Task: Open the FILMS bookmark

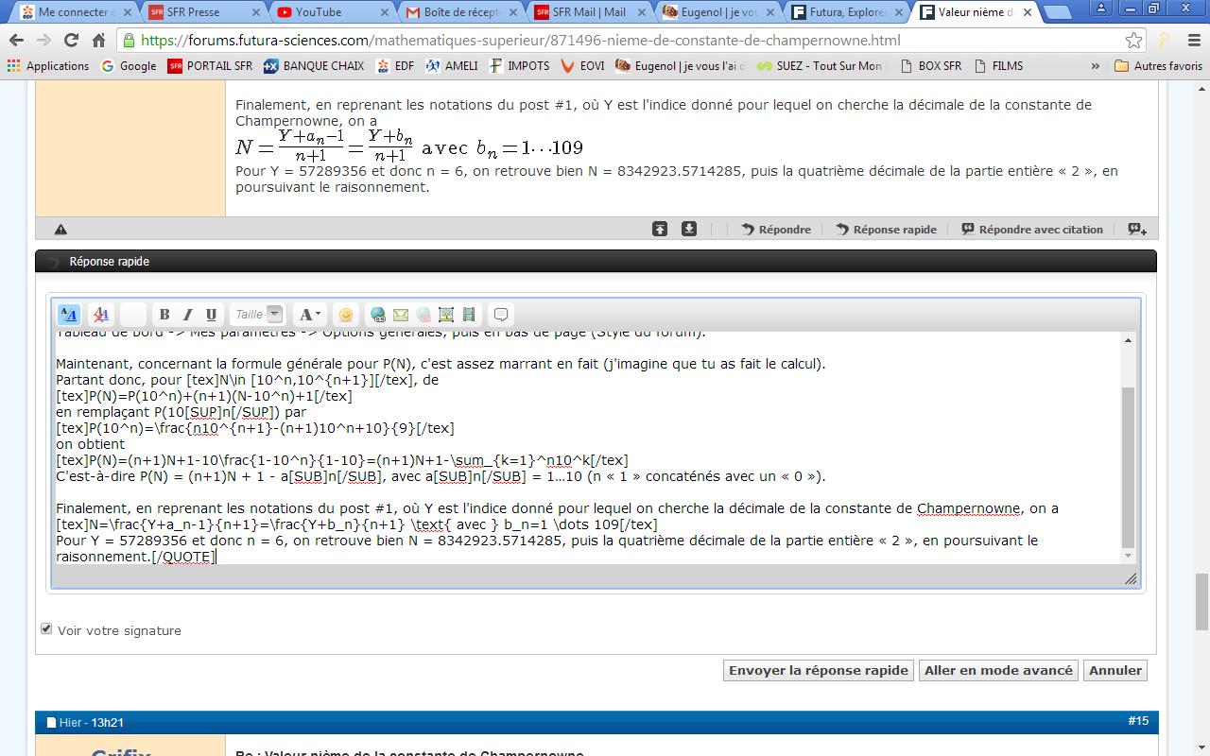Action: click(x=998, y=66)
